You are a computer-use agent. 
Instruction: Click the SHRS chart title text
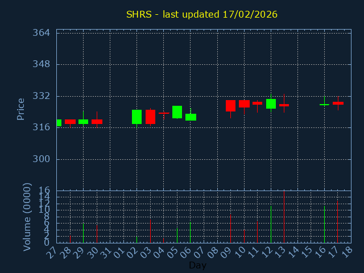click(x=201, y=14)
